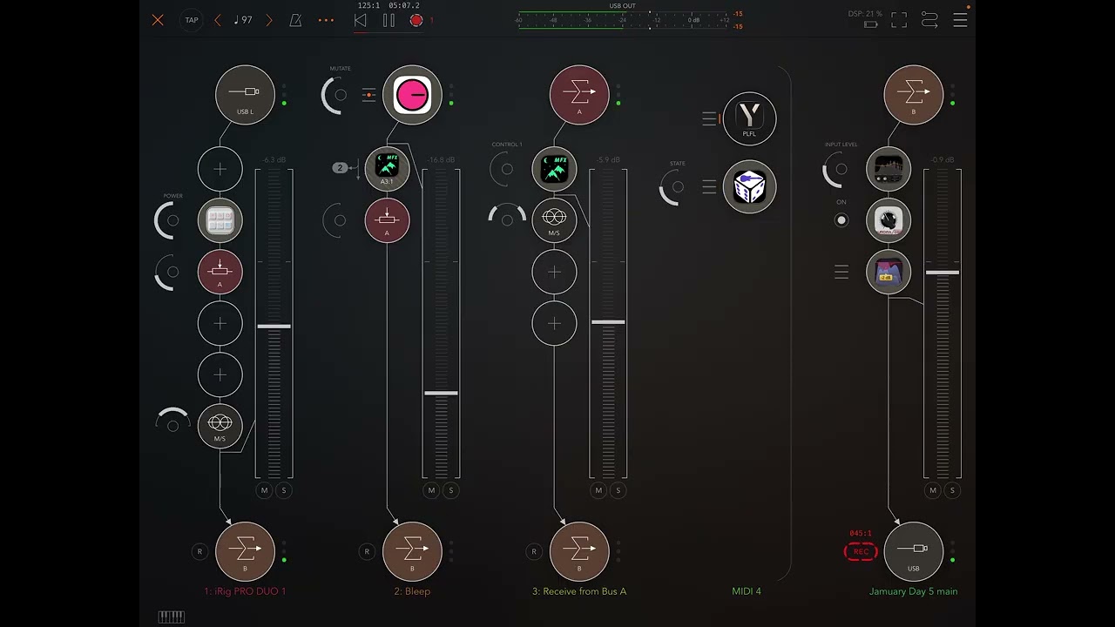Image resolution: width=1115 pixels, height=627 pixels.
Task: Open the main hamburger menu
Action: 960,20
